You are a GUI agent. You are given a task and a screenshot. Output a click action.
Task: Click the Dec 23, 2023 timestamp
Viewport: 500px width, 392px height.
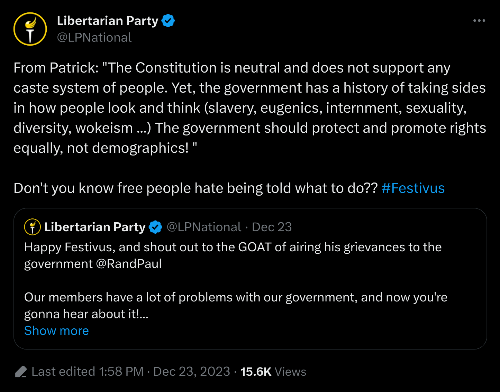point(191,372)
